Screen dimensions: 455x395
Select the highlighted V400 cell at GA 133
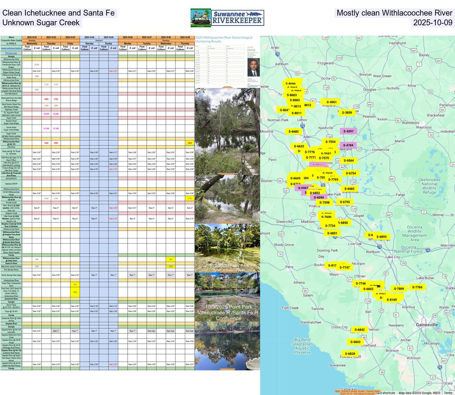pyautogui.click(x=190, y=143)
